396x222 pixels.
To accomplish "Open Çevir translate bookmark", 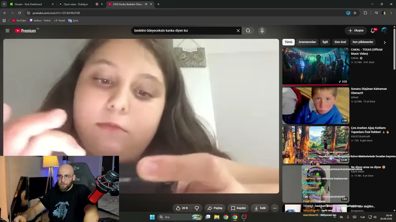I will tap(73, 21).
